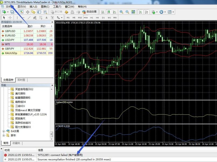
Task: Switch chart to bar chart display
Action: point(103,12)
